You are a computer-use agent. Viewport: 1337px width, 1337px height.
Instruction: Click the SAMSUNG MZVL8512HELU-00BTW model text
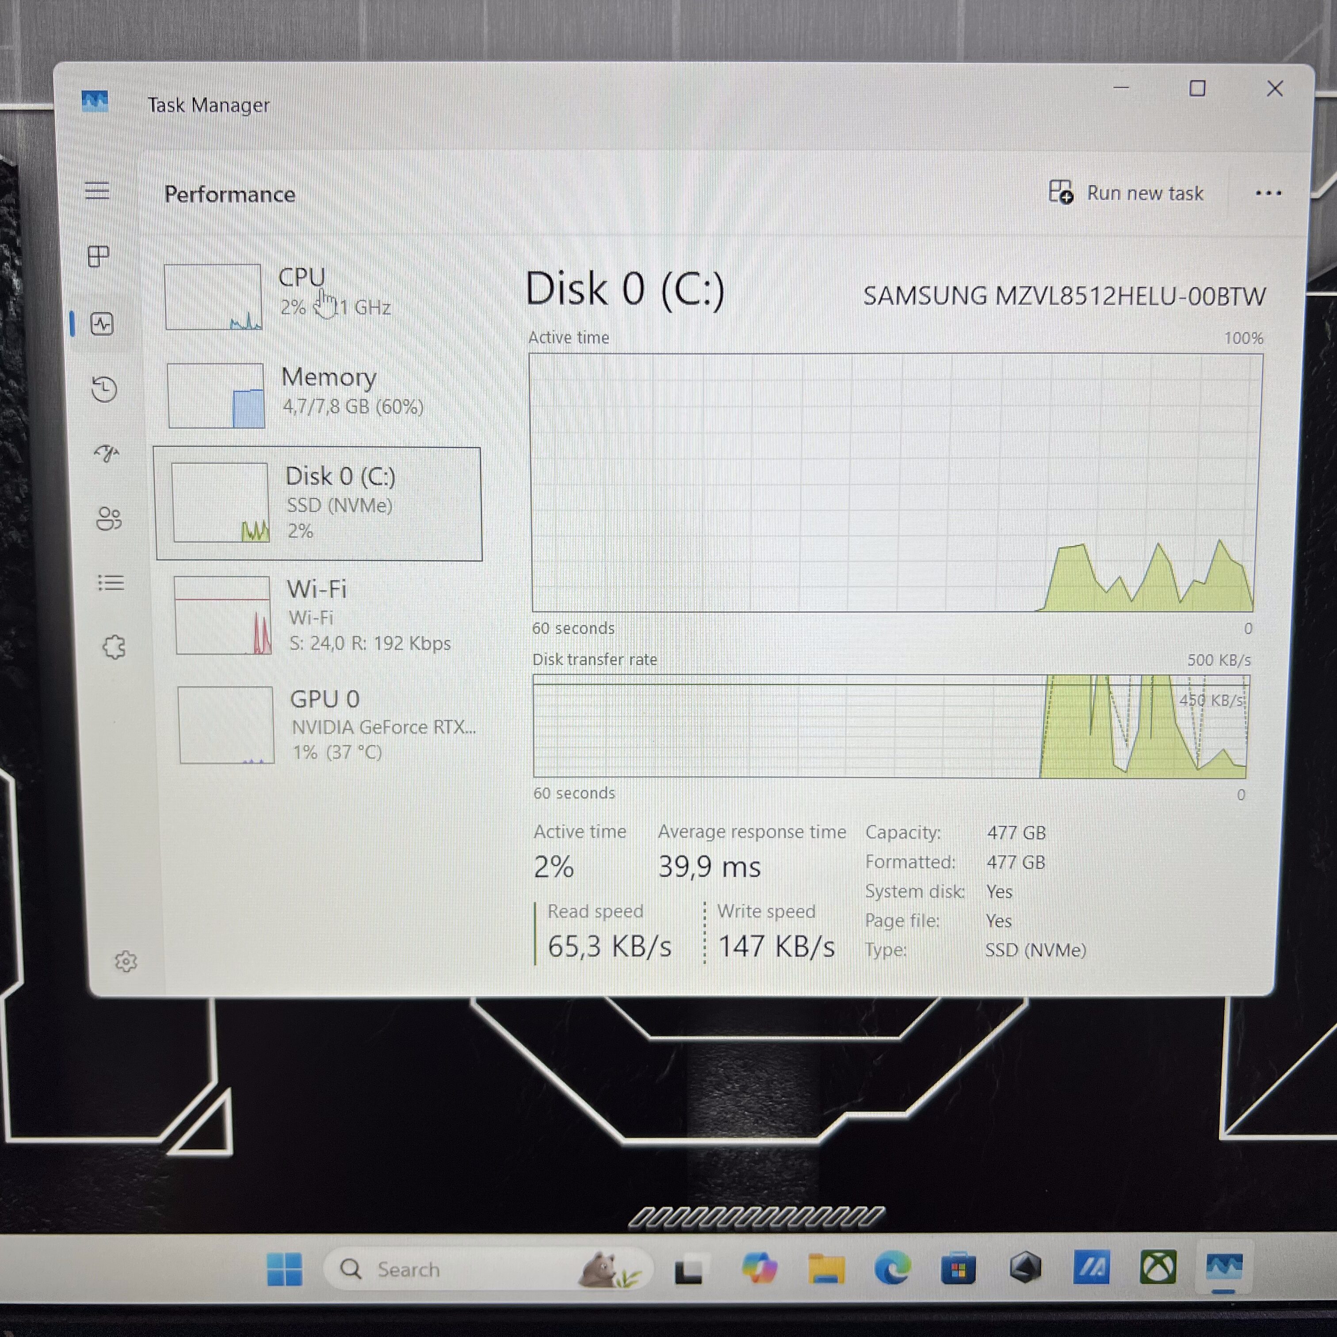click(1064, 296)
